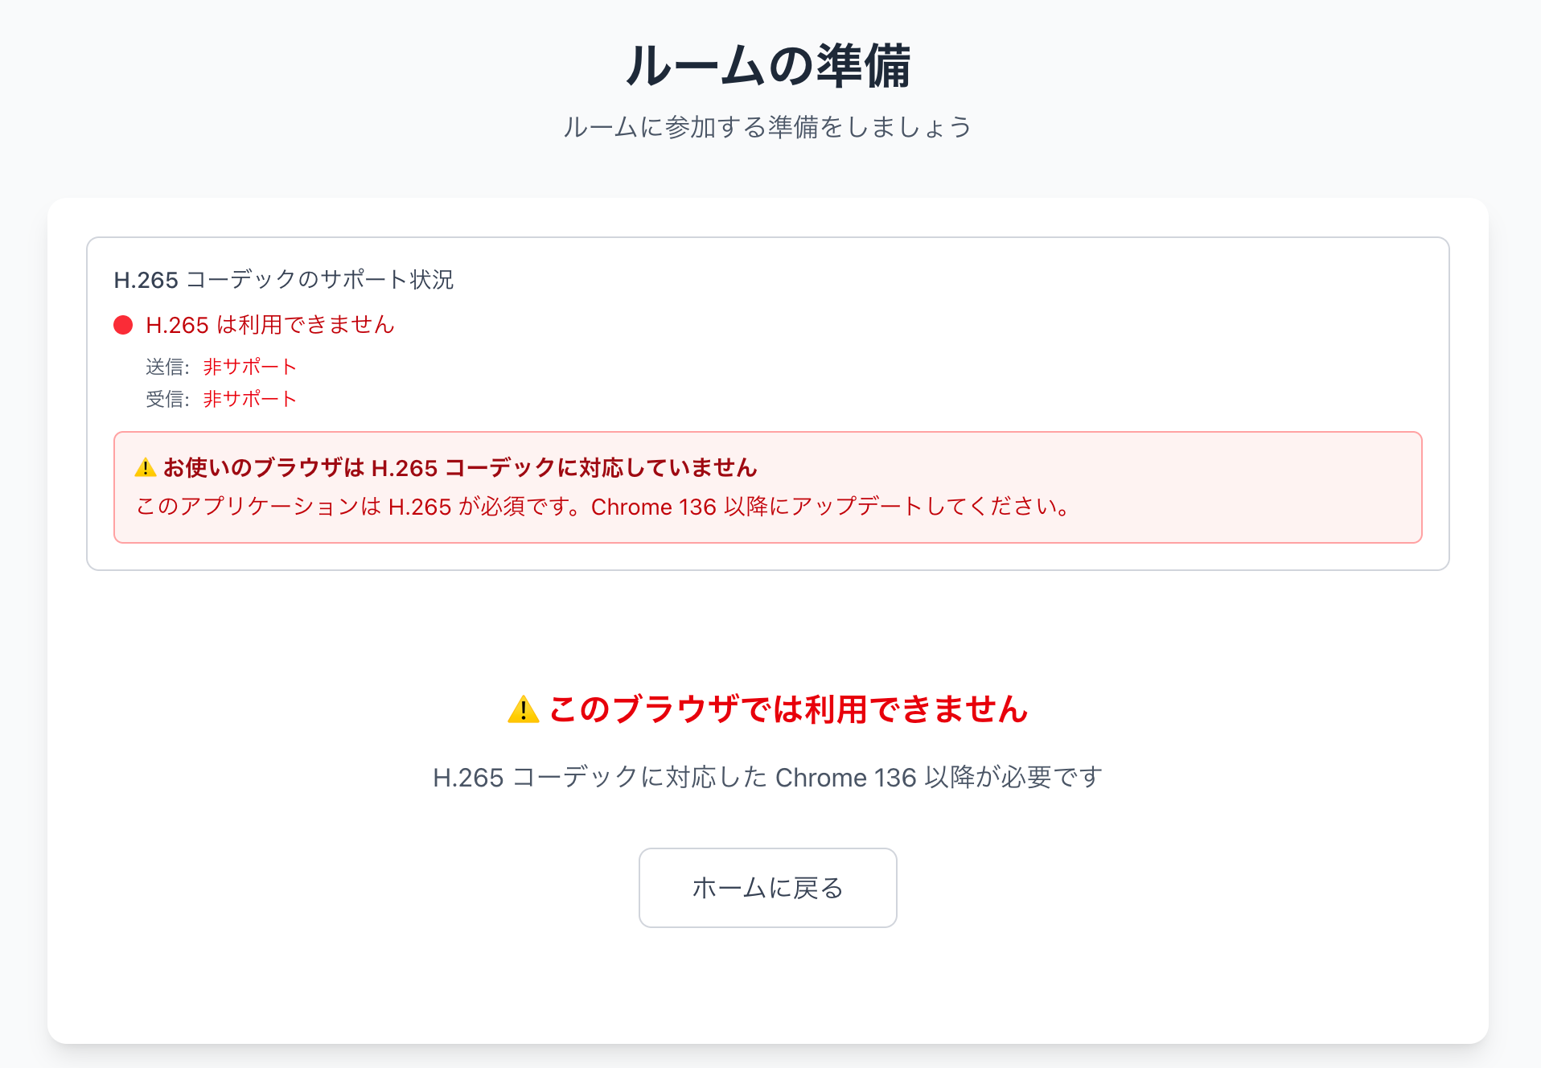1541x1068 pixels.
Task: Click the red H.265 status dot
Action: pos(123,325)
